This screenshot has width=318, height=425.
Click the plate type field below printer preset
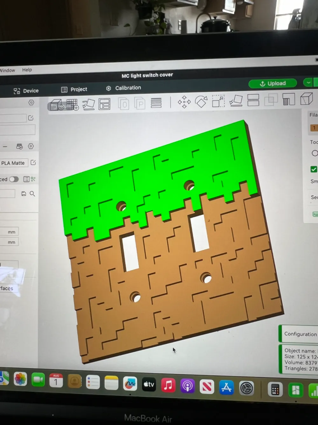17,130
